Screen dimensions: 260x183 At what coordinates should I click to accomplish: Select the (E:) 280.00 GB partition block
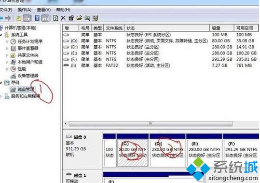click(204, 150)
